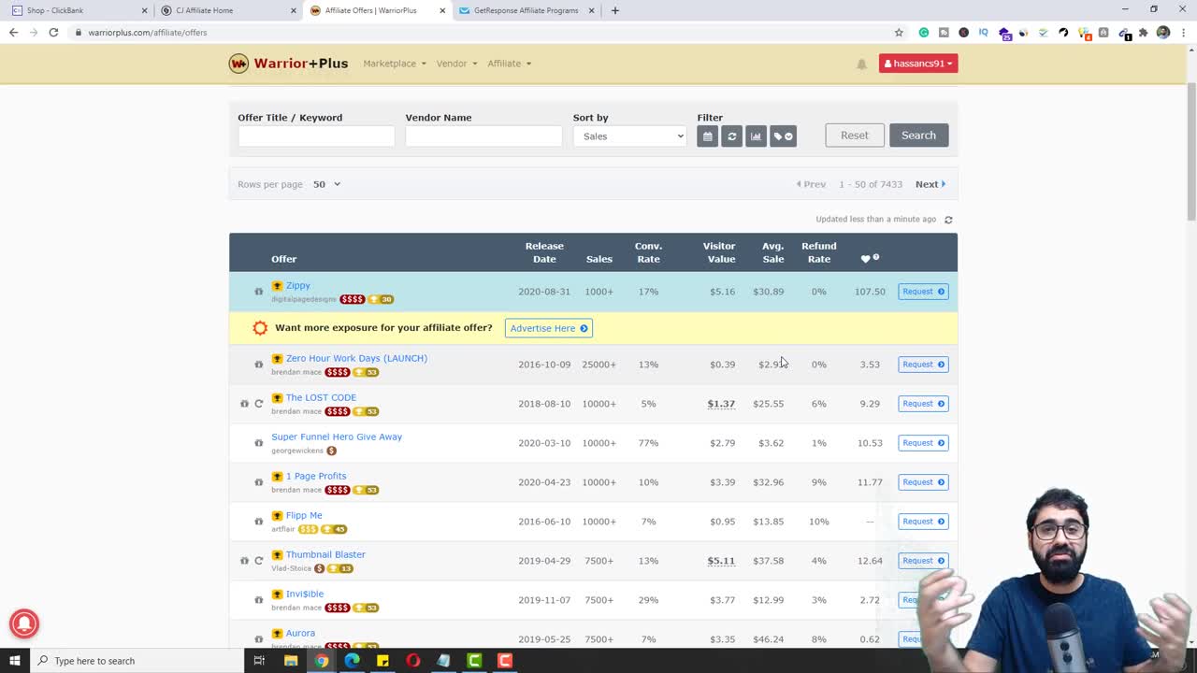Bookmark this page with the star icon

pos(899,33)
